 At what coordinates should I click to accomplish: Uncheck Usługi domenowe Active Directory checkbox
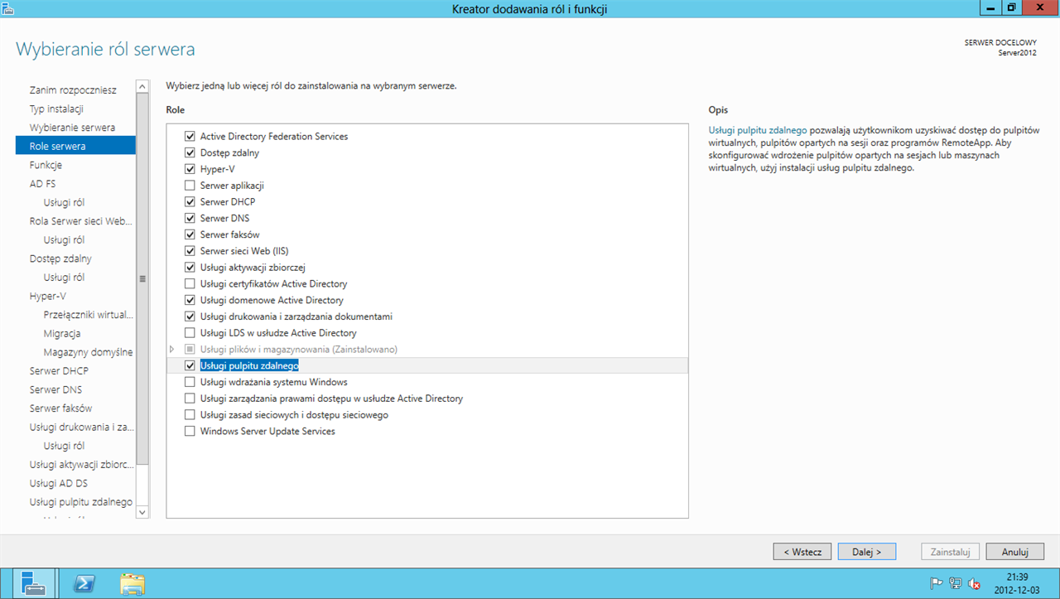pos(190,300)
